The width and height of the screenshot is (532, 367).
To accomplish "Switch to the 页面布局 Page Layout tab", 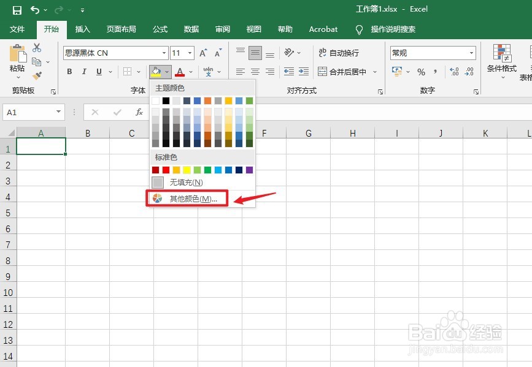I will 121,29.
